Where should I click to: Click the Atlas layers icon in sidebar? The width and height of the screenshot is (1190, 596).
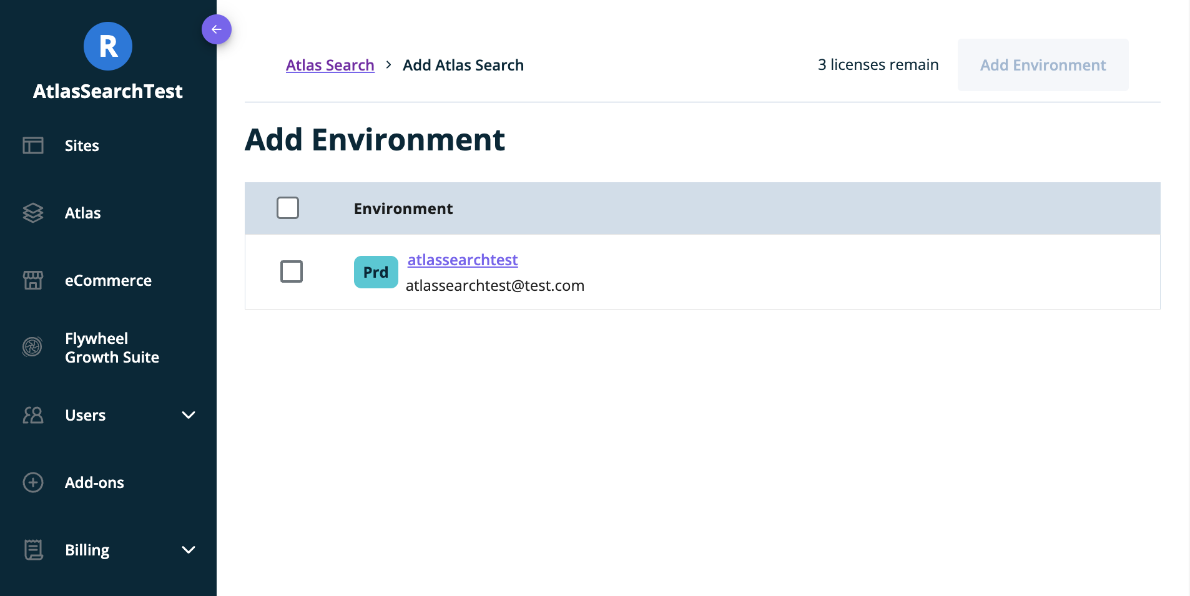click(33, 213)
